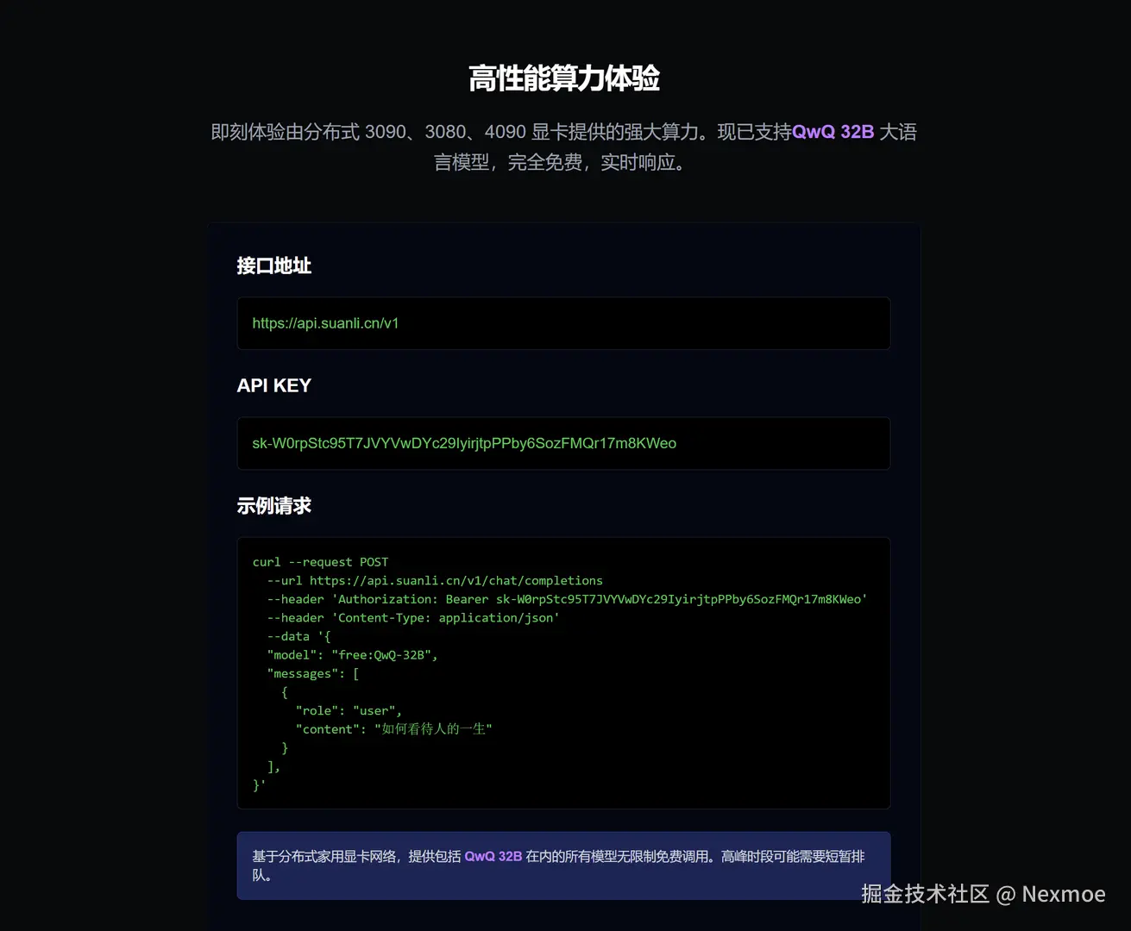Image resolution: width=1131 pixels, height=931 pixels.
Task: Click QwQ 32B in the bottom note box
Action: (493, 856)
